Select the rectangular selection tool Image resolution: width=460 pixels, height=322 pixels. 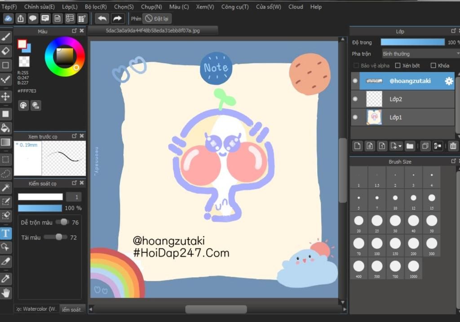(x=5, y=159)
